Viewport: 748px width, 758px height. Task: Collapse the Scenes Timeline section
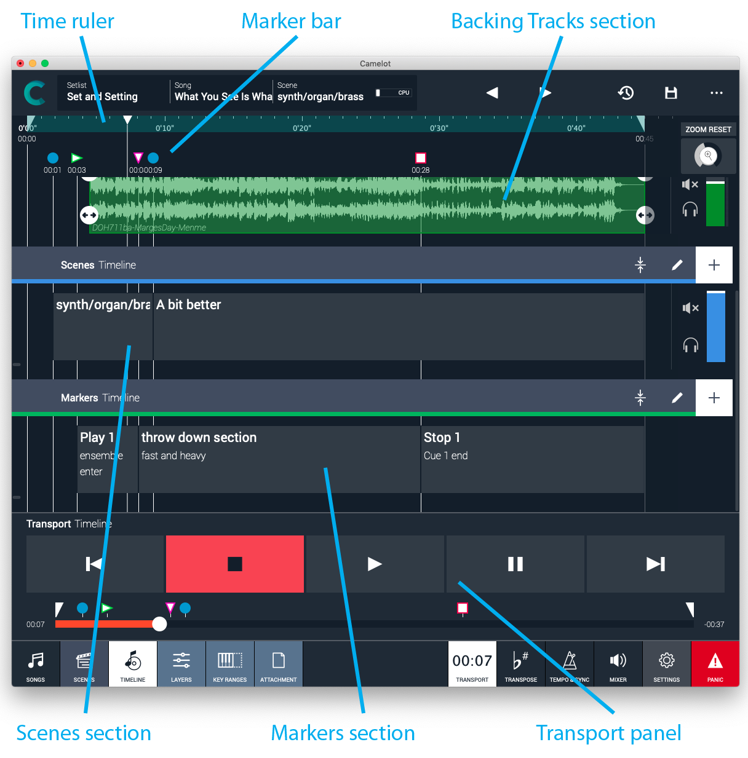(x=640, y=264)
